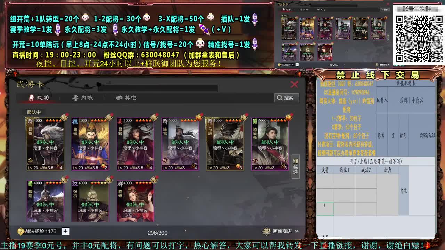The image size is (445, 250).
Task: Open the 筛选 filter panel
Action: (x=296, y=167)
